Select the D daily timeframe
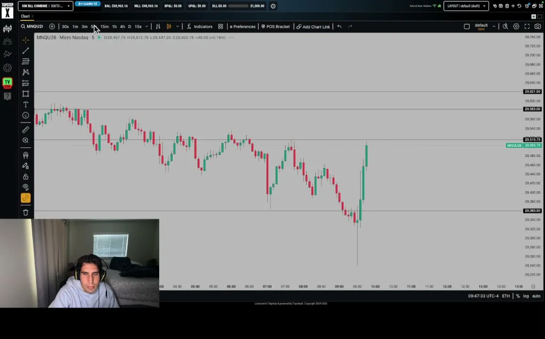This screenshot has height=339, width=545. [x=130, y=27]
